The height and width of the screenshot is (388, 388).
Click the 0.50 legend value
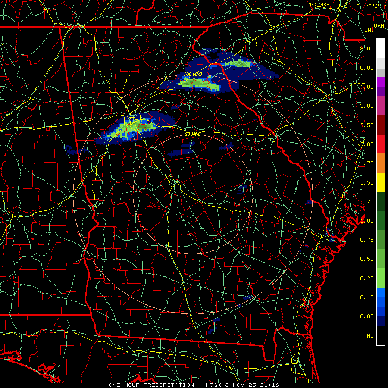click(x=367, y=259)
